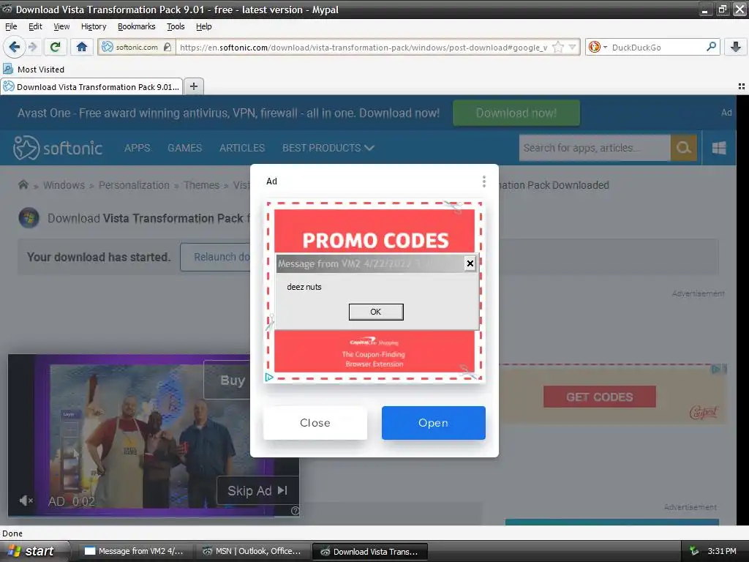Open the View menu
Screen dimensions: 749x562
[x=61, y=26]
